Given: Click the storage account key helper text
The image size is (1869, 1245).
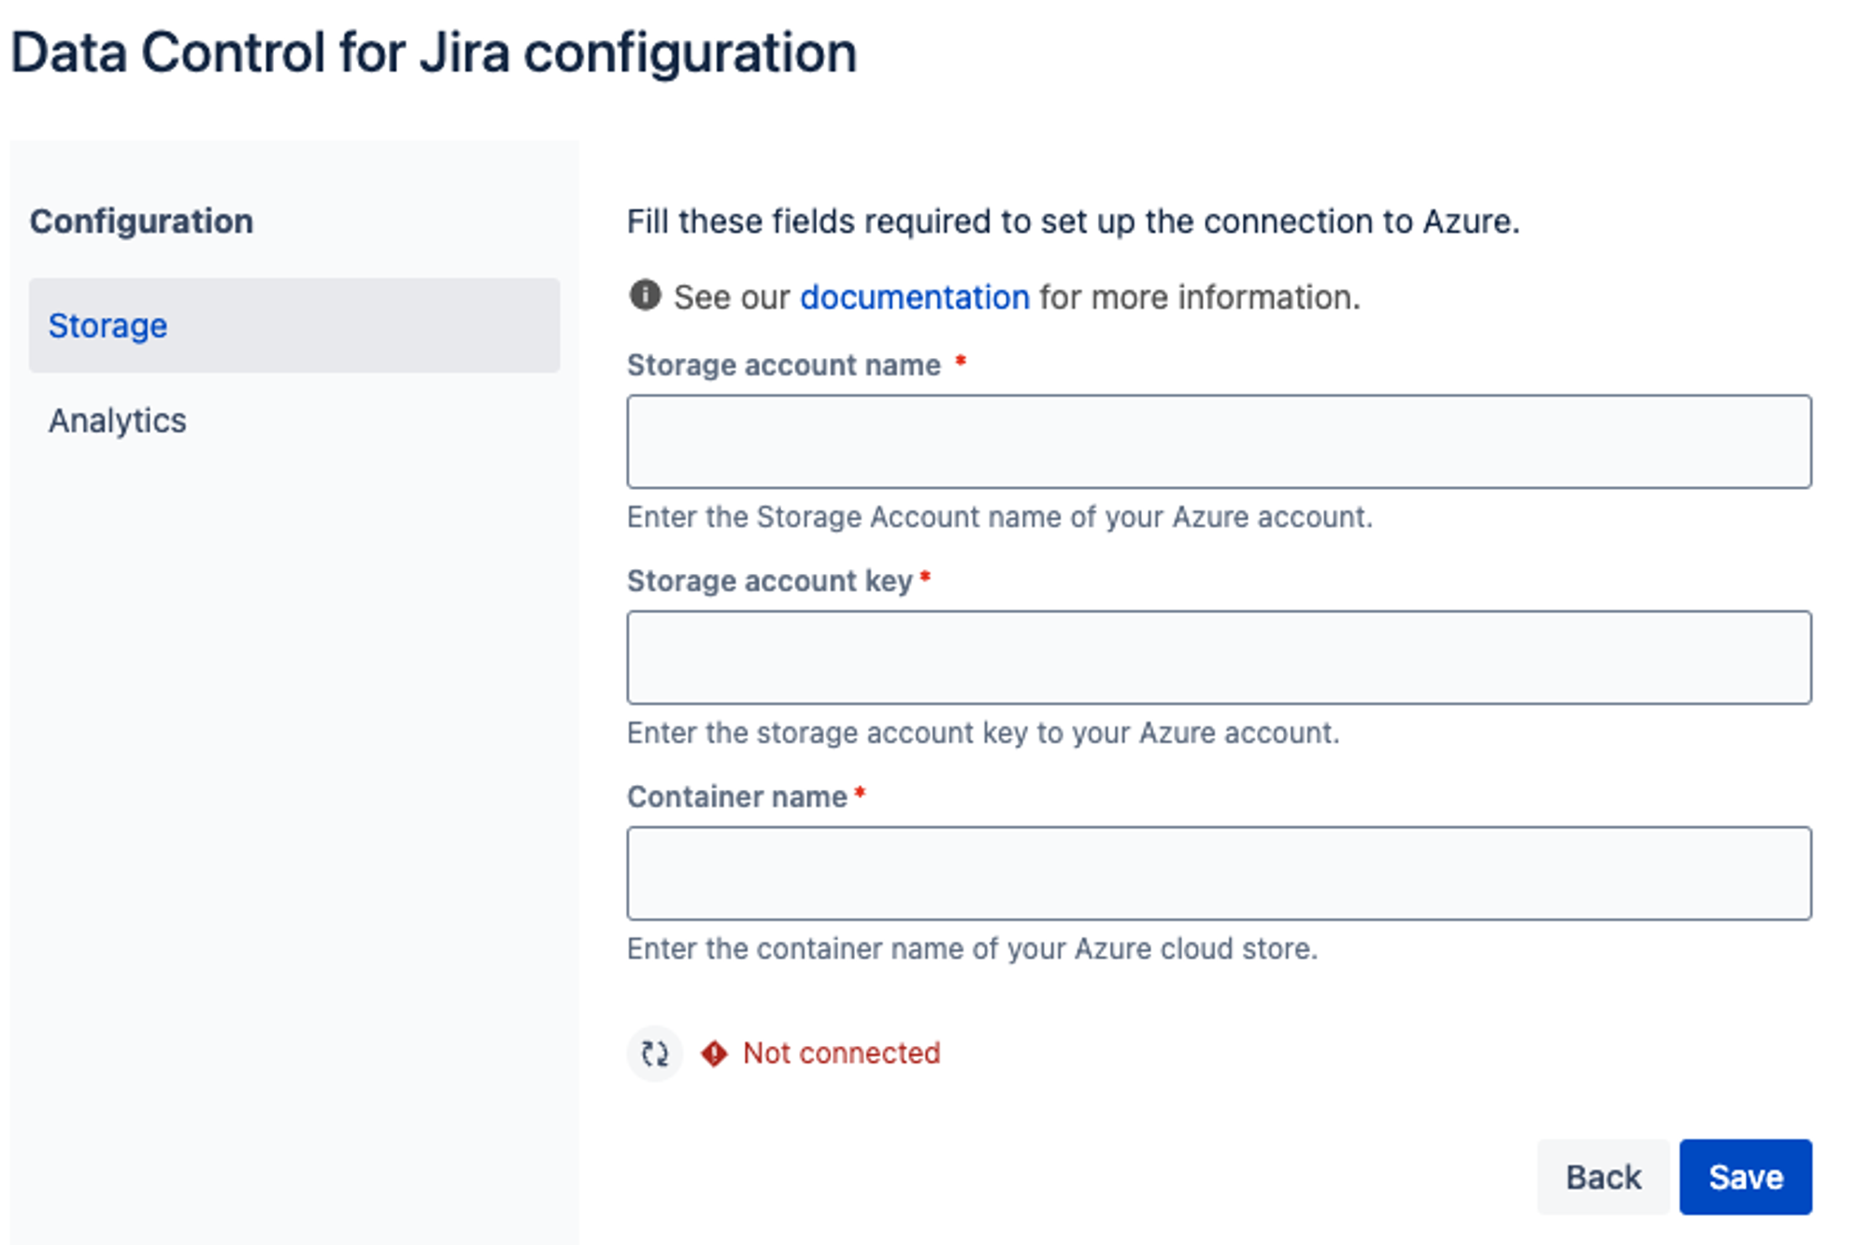Looking at the screenshot, I should (982, 733).
